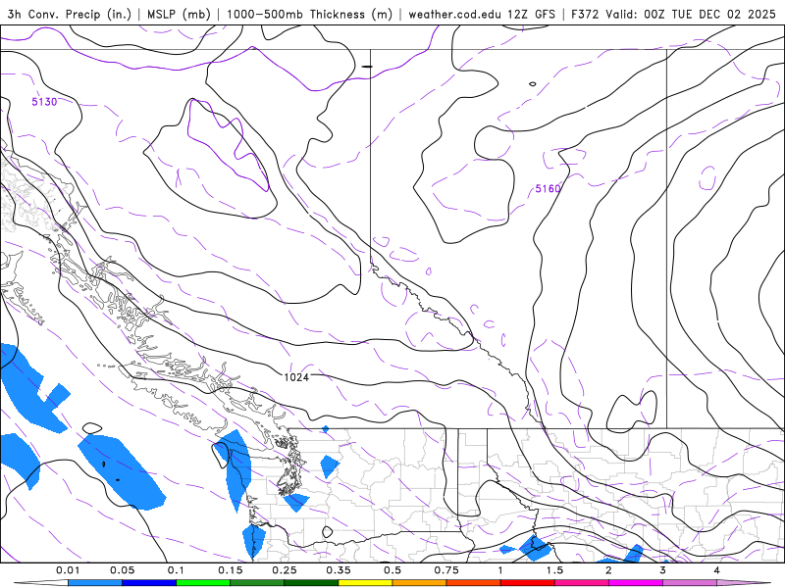Click the dark blue 0.05 legend swatch

point(149,583)
